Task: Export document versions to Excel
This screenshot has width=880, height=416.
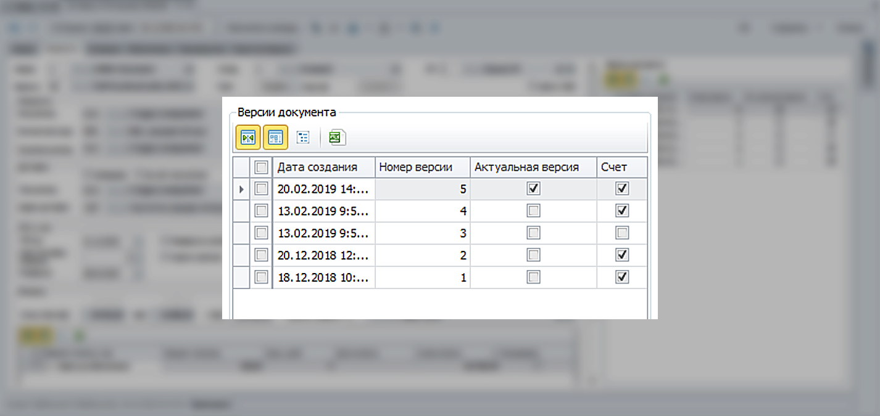Action: [336, 137]
